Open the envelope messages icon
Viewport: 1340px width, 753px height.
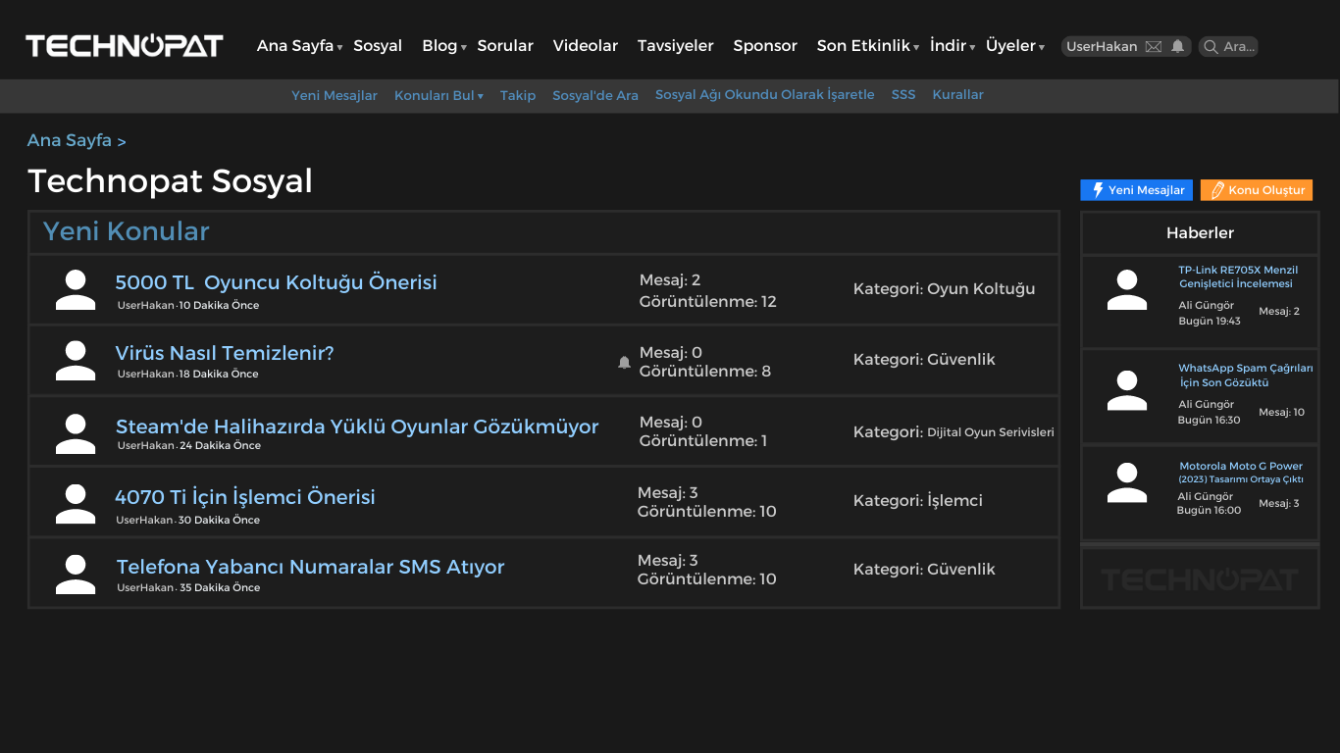click(1154, 47)
